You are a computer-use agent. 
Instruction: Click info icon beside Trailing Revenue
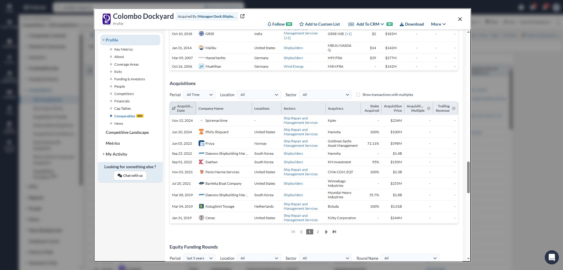454,109
